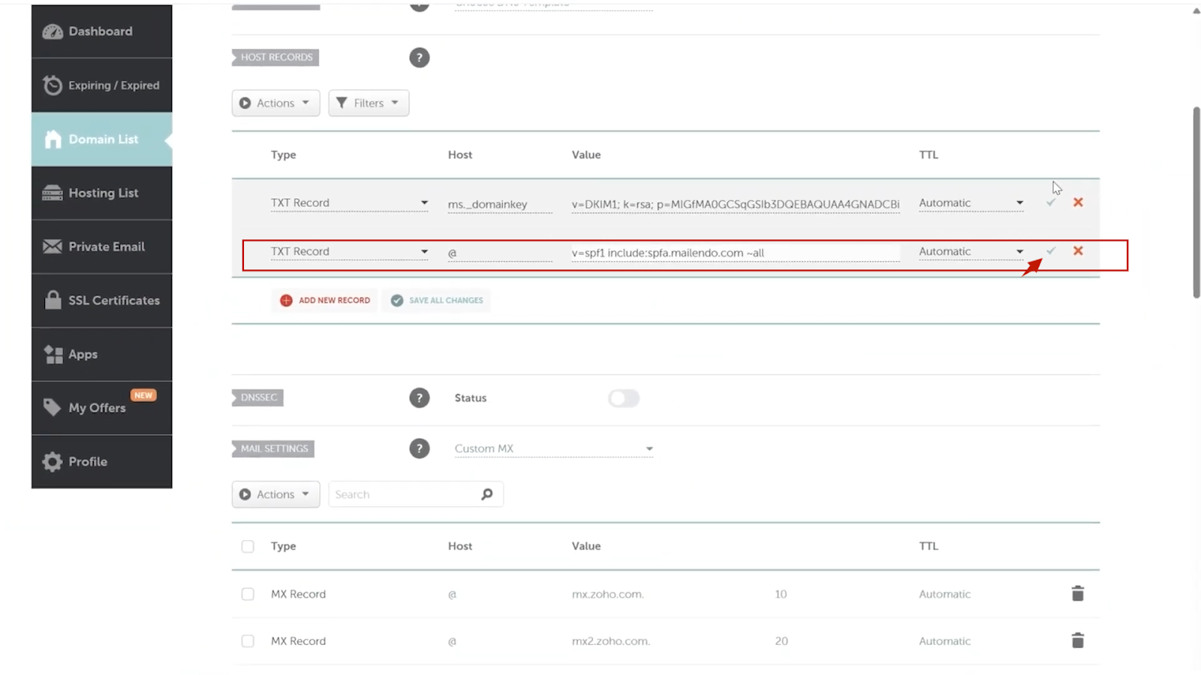The image size is (1201, 675).
Task: Toggle the DNSSEC status switch
Action: 623,398
